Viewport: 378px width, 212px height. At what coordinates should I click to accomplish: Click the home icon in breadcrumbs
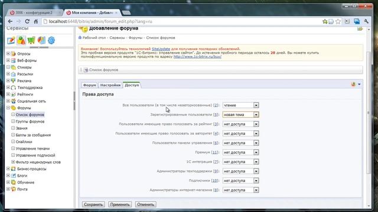pos(80,38)
